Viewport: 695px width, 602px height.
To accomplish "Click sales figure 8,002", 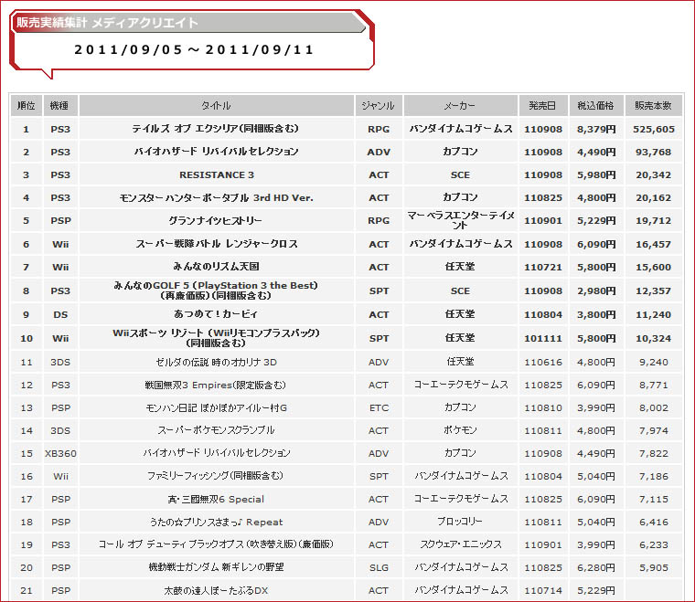I will tap(653, 408).
